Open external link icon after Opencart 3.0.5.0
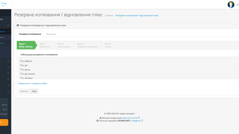239x134 pixels. point(139,118)
